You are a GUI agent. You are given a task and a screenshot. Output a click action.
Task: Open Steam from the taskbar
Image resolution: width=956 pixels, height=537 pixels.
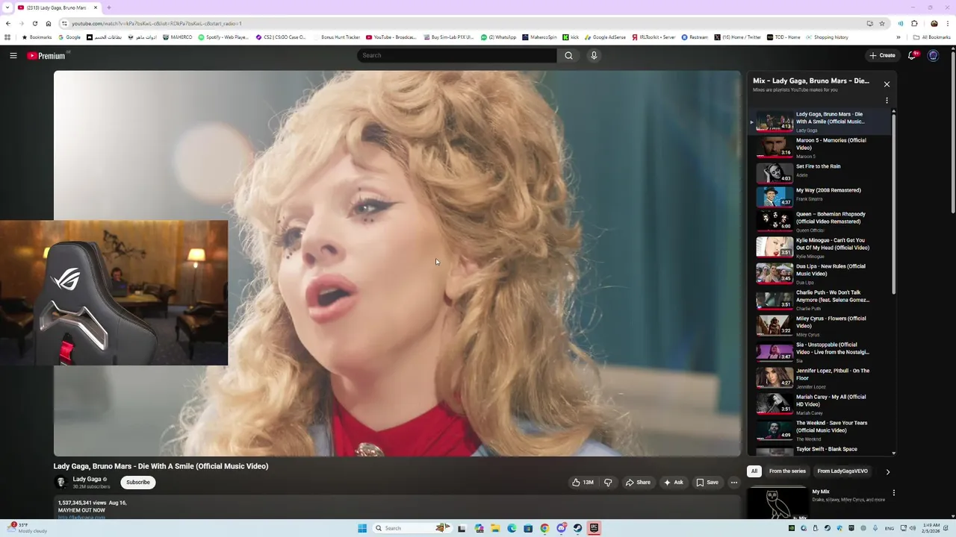click(x=577, y=528)
